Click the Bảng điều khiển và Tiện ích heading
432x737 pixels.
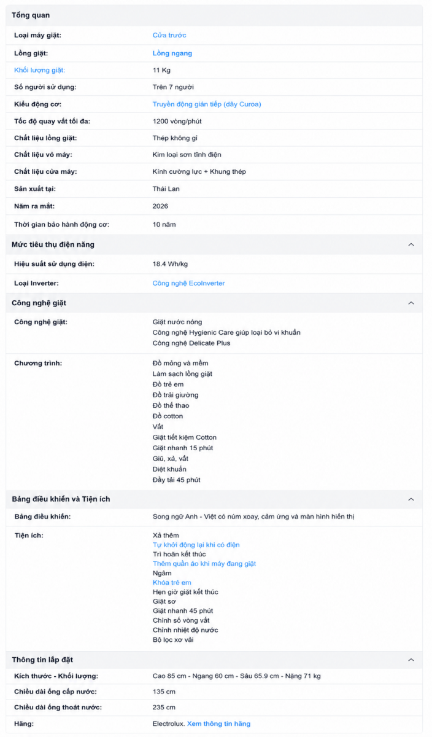[61, 499]
